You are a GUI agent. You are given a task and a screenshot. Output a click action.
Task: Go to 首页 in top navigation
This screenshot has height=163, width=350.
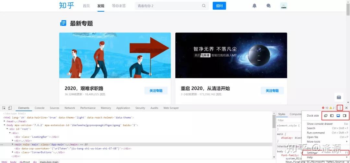[x=86, y=6]
